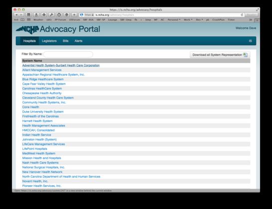The width and height of the screenshot is (272, 209).
Task: Click the browser forward arrow
Action: pos(21,15)
